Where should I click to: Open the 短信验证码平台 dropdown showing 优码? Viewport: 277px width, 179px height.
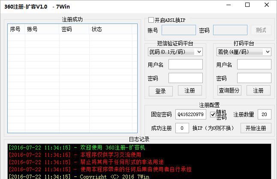(x=175, y=52)
